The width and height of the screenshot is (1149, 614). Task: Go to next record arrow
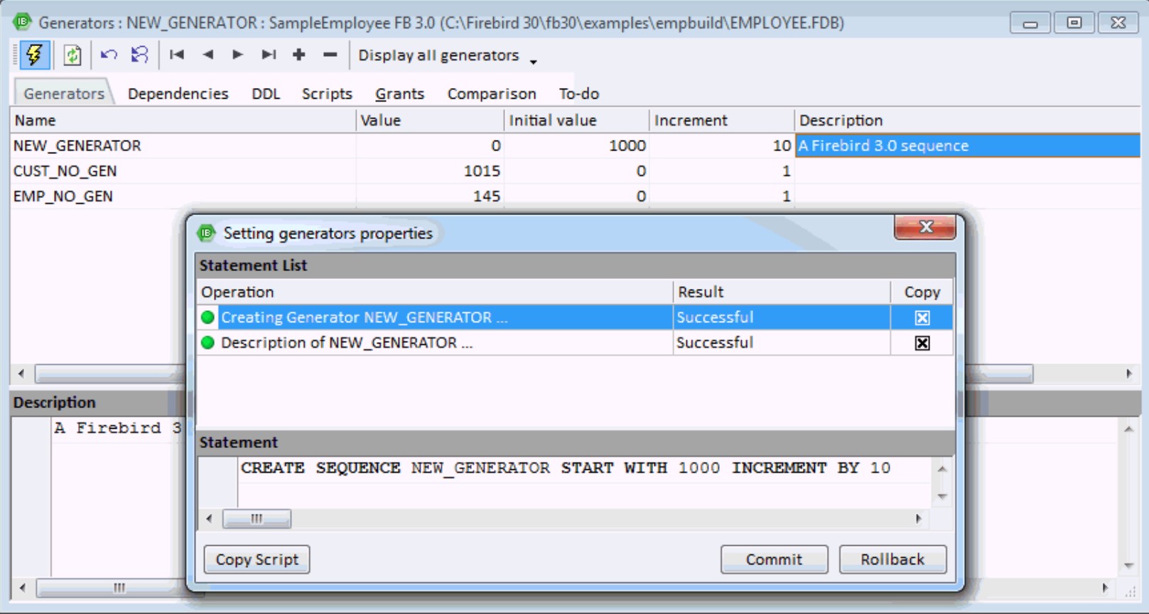237,55
